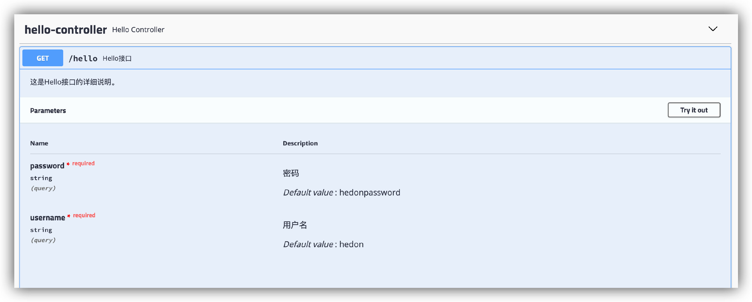Click the 密码 parameter description
The height and width of the screenshot is (302, 752).
[x=291, y=173]
